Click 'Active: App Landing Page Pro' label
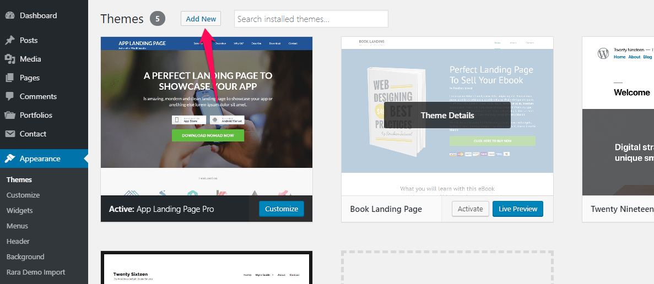 point(161,209)
